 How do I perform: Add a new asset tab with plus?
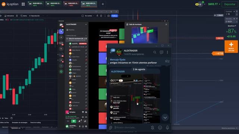103,4
